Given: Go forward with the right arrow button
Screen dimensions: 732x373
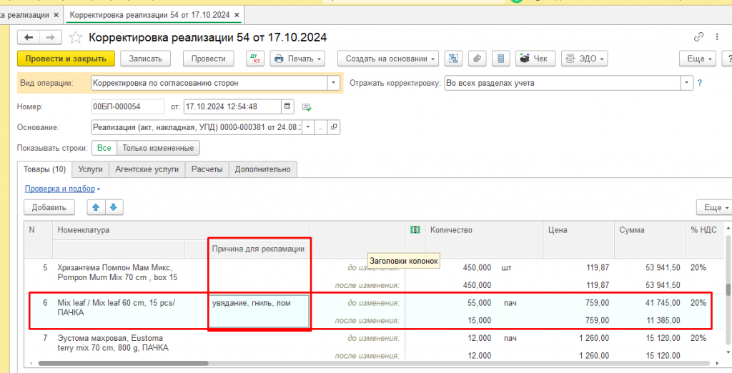Looking at the screenshot, I should 51,37.
